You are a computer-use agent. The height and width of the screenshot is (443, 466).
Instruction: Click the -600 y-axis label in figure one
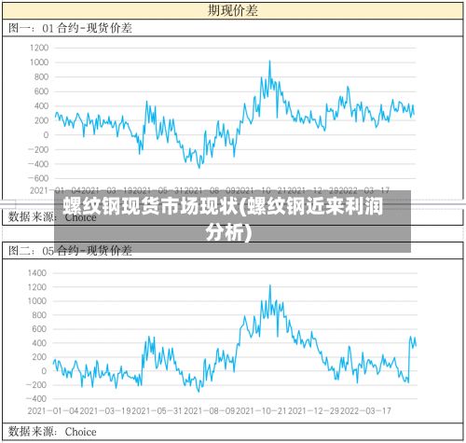coord(38,178)
